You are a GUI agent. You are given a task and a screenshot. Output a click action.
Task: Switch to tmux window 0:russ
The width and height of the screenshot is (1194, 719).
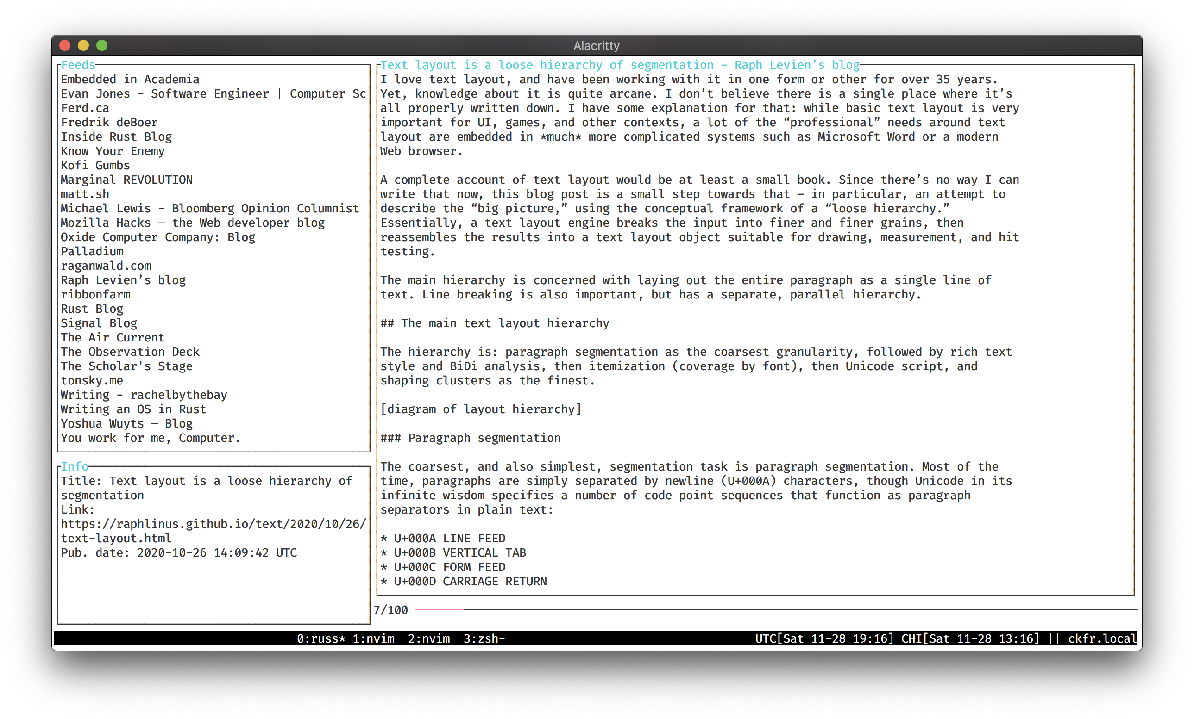(x=321, y=638)
